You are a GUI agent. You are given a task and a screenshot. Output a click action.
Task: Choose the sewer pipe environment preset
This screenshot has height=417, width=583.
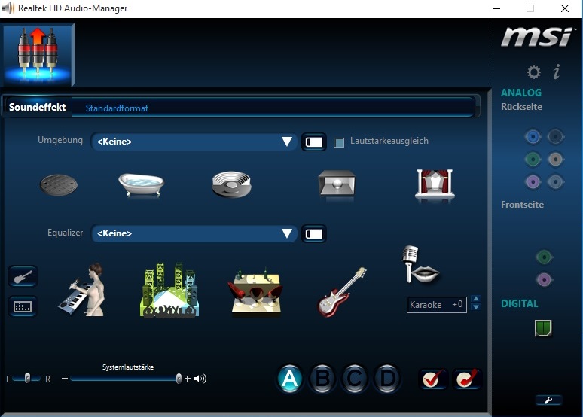click(59, 184)
